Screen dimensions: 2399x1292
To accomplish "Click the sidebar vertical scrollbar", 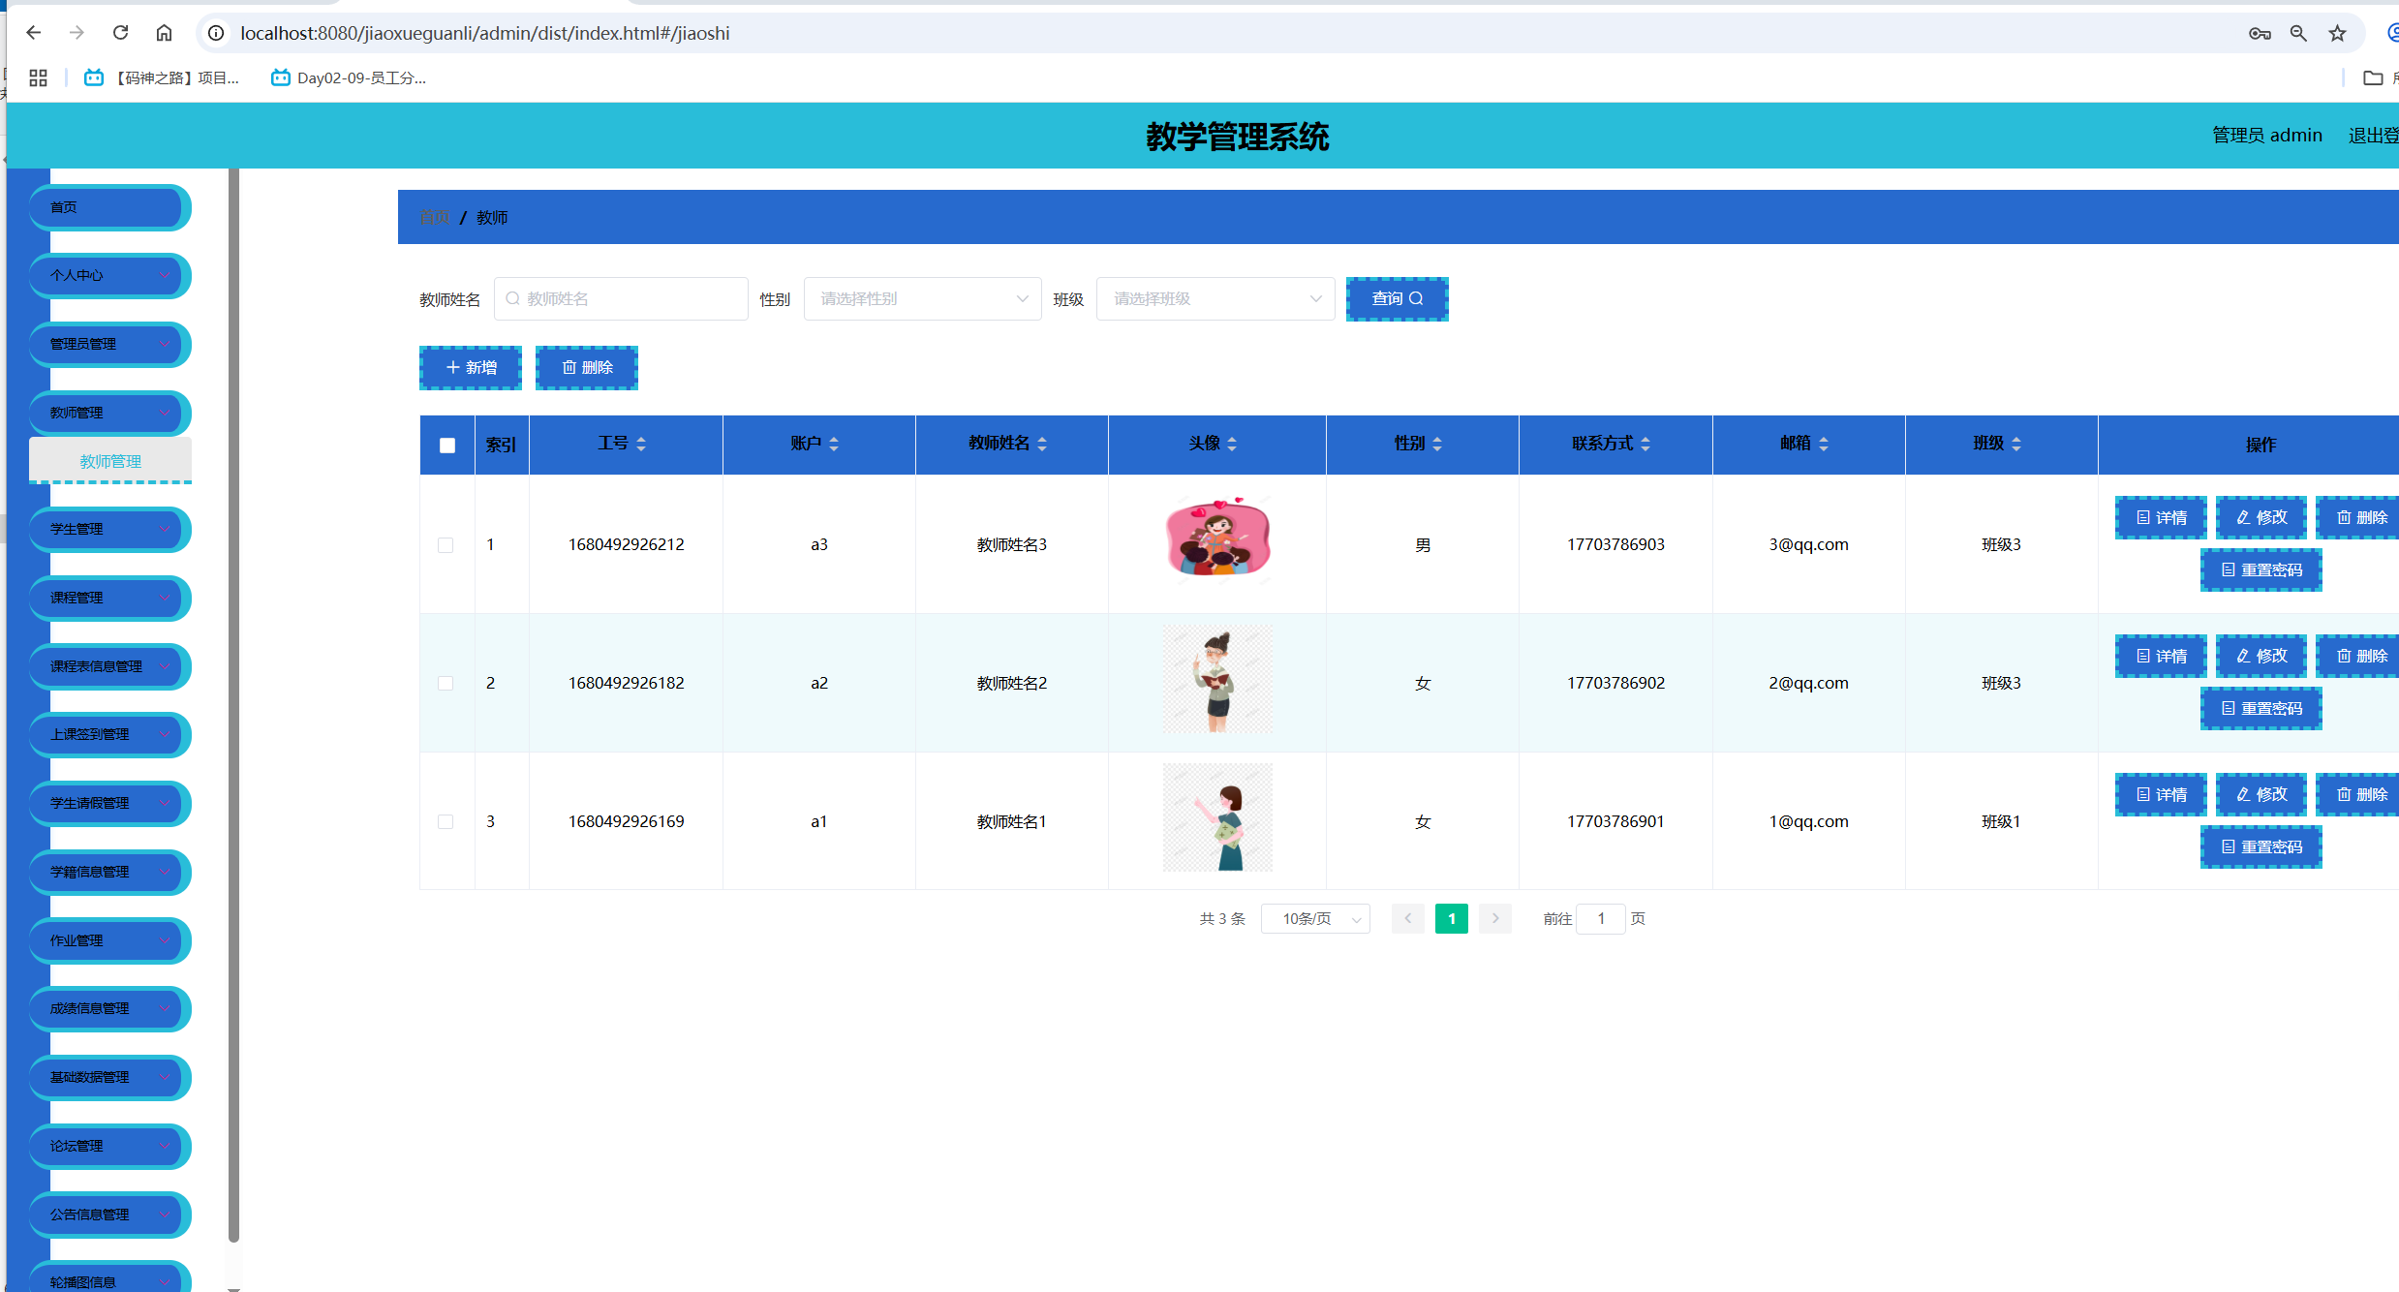I will tap(233, 705).
